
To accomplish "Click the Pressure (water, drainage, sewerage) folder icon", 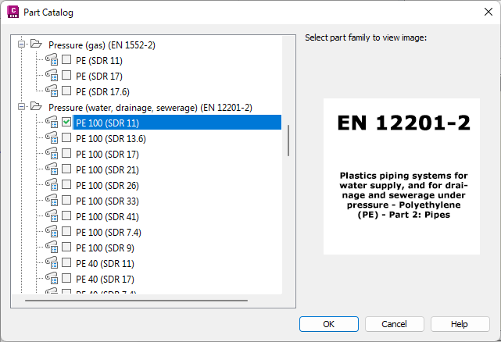I will 36,106.
